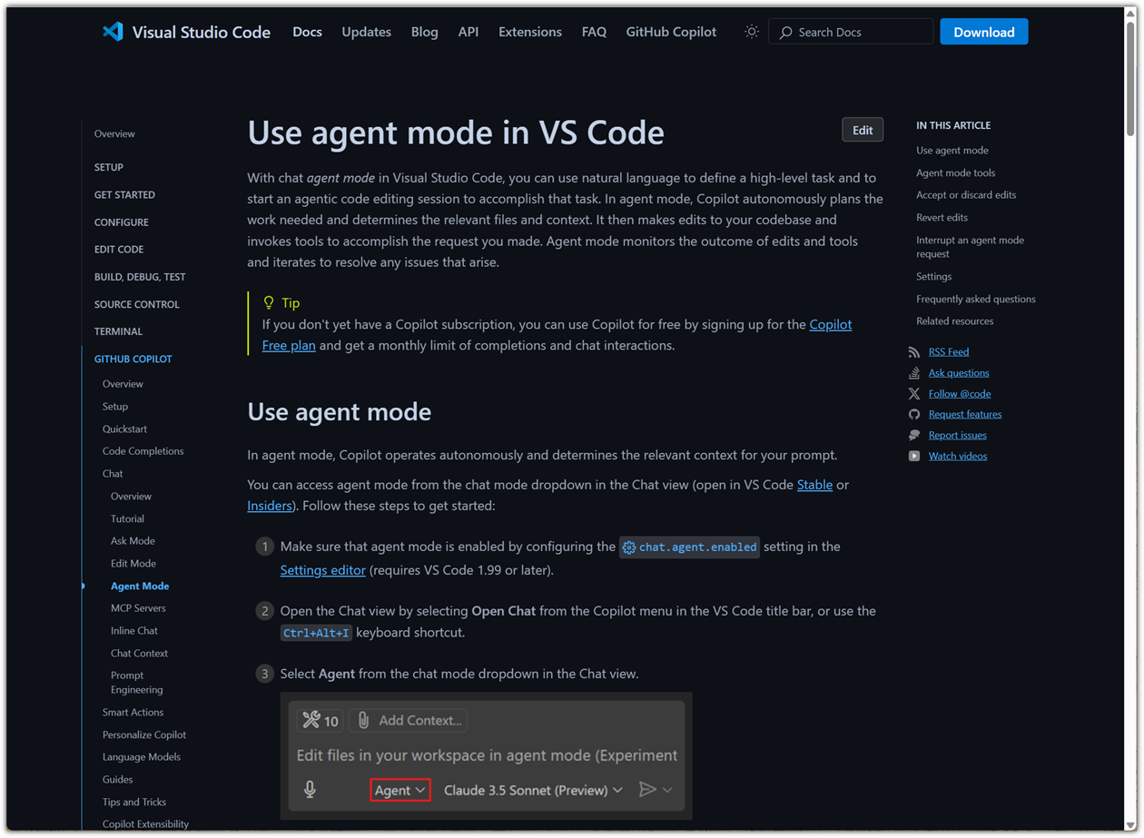
Task: Select Edit Mode in sidebar
Action: click(x=133, y=564)
